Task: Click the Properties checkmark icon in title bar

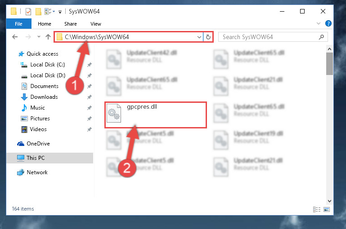Action: 28,12
